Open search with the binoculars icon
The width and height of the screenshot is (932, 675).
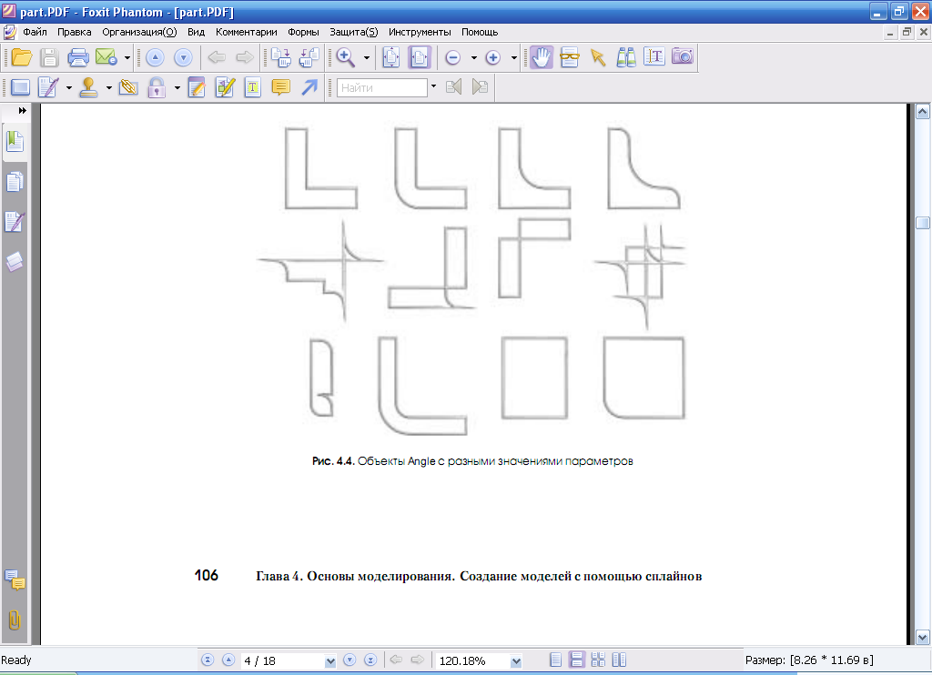pos(626,57)
